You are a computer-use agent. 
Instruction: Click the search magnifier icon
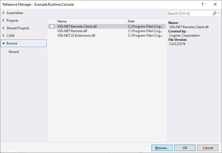click(x=214, y=13)
